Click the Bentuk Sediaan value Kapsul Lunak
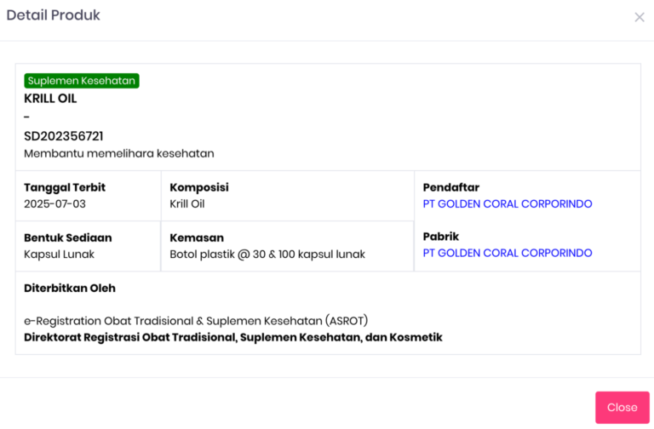 pos(59,255)
